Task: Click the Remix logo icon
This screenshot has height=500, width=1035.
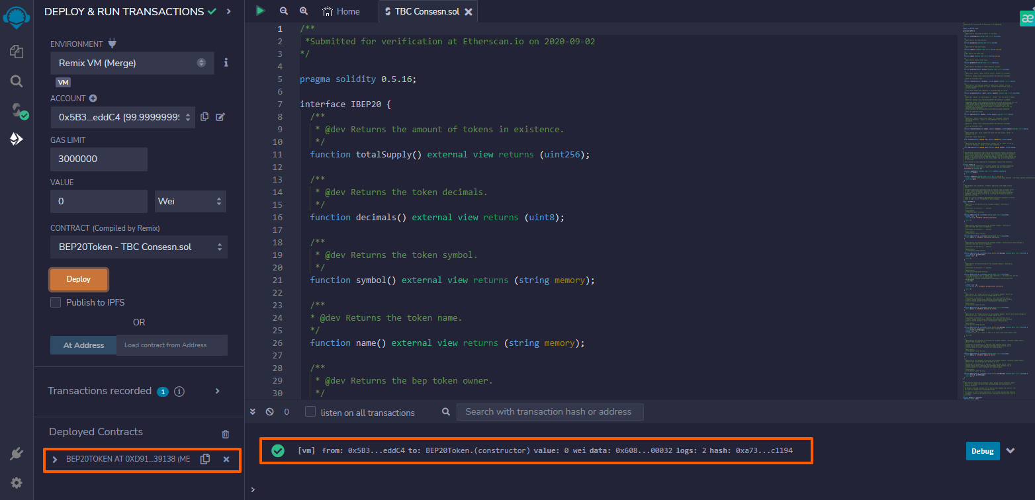Action: 17,17
